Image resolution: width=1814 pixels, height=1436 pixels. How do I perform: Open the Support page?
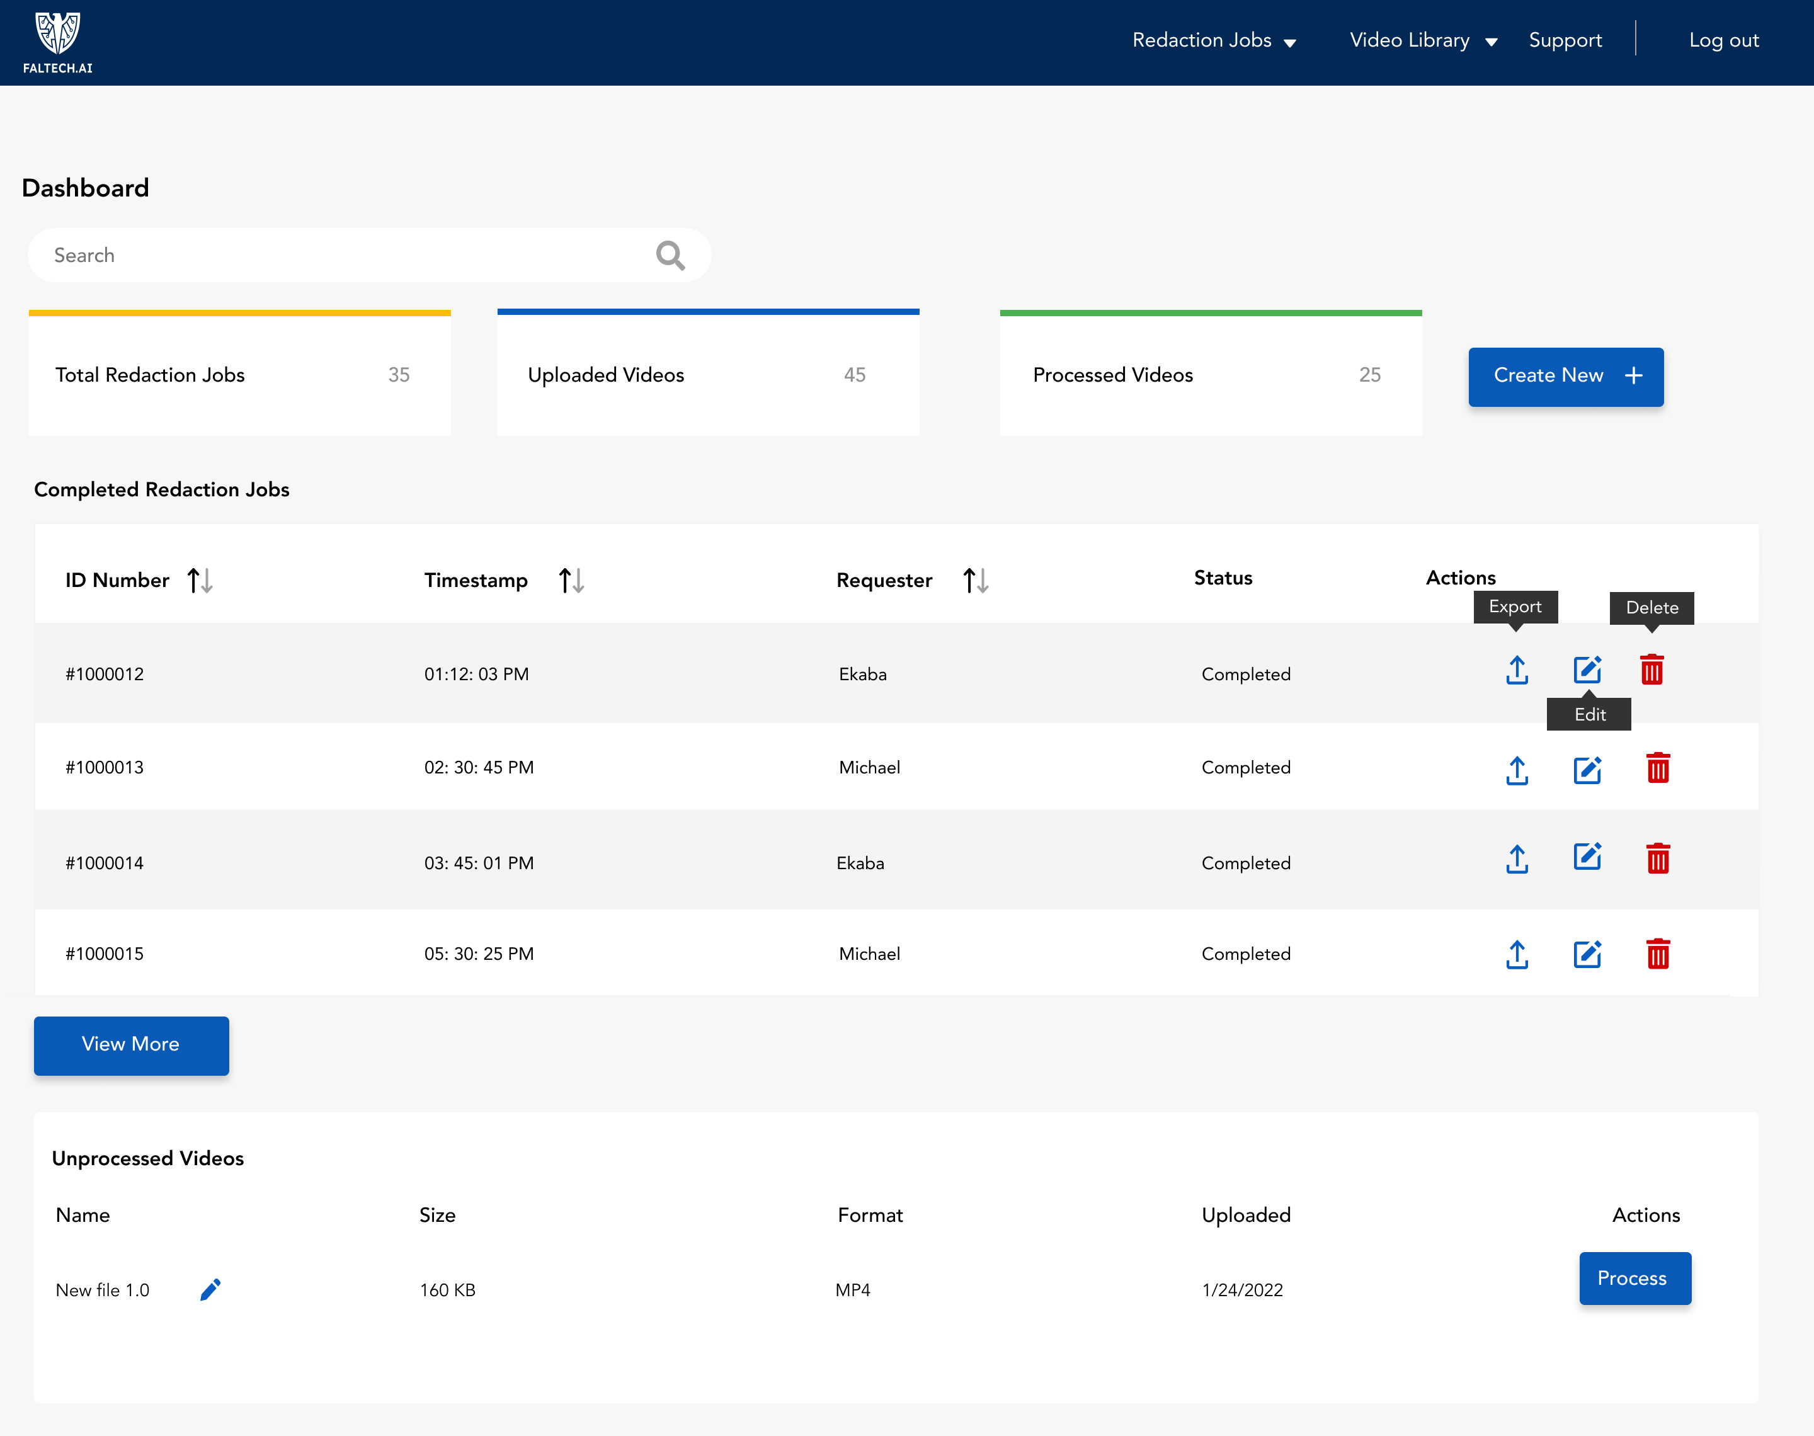(x=1565, y=40)
